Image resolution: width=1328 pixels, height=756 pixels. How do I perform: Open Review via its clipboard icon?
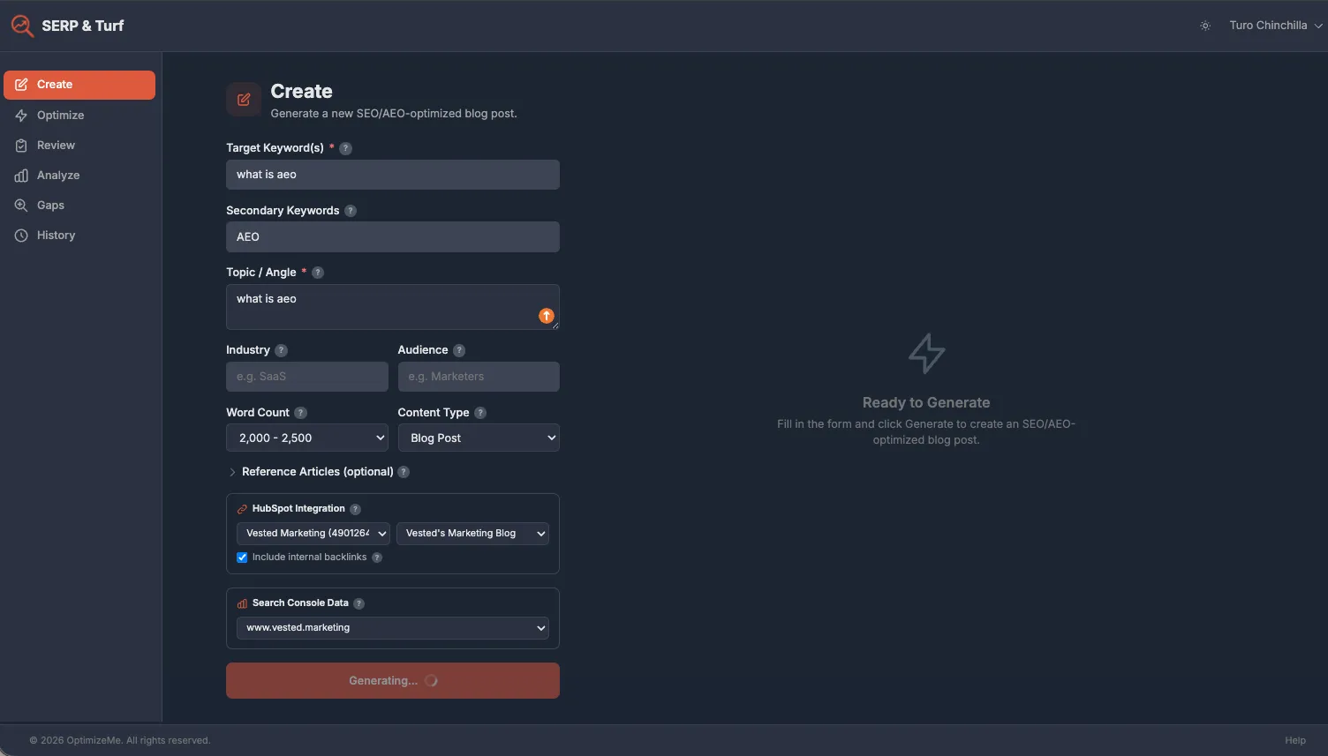[23, 145]
